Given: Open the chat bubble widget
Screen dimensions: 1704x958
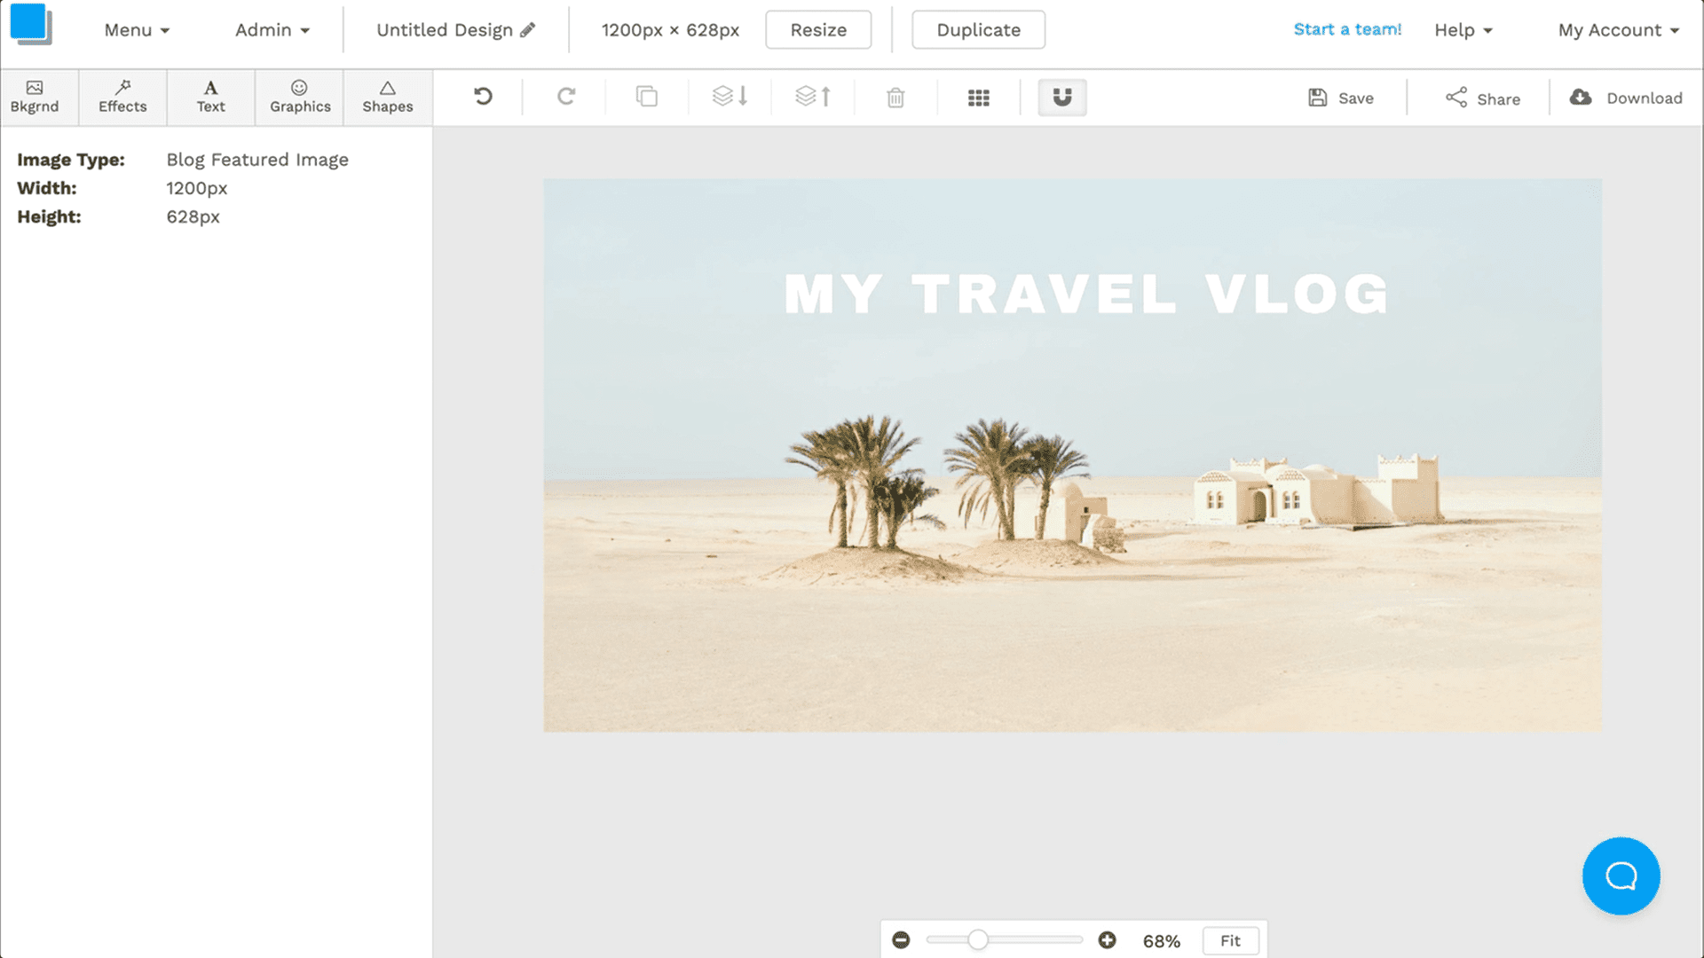Looking at the screenshot, I should pos(1621,876).
